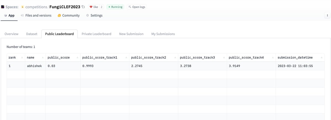Click the Files and versions list icon
Viewport: 331px width, 120px height.
pyautogui.click(x=22, y=16)
